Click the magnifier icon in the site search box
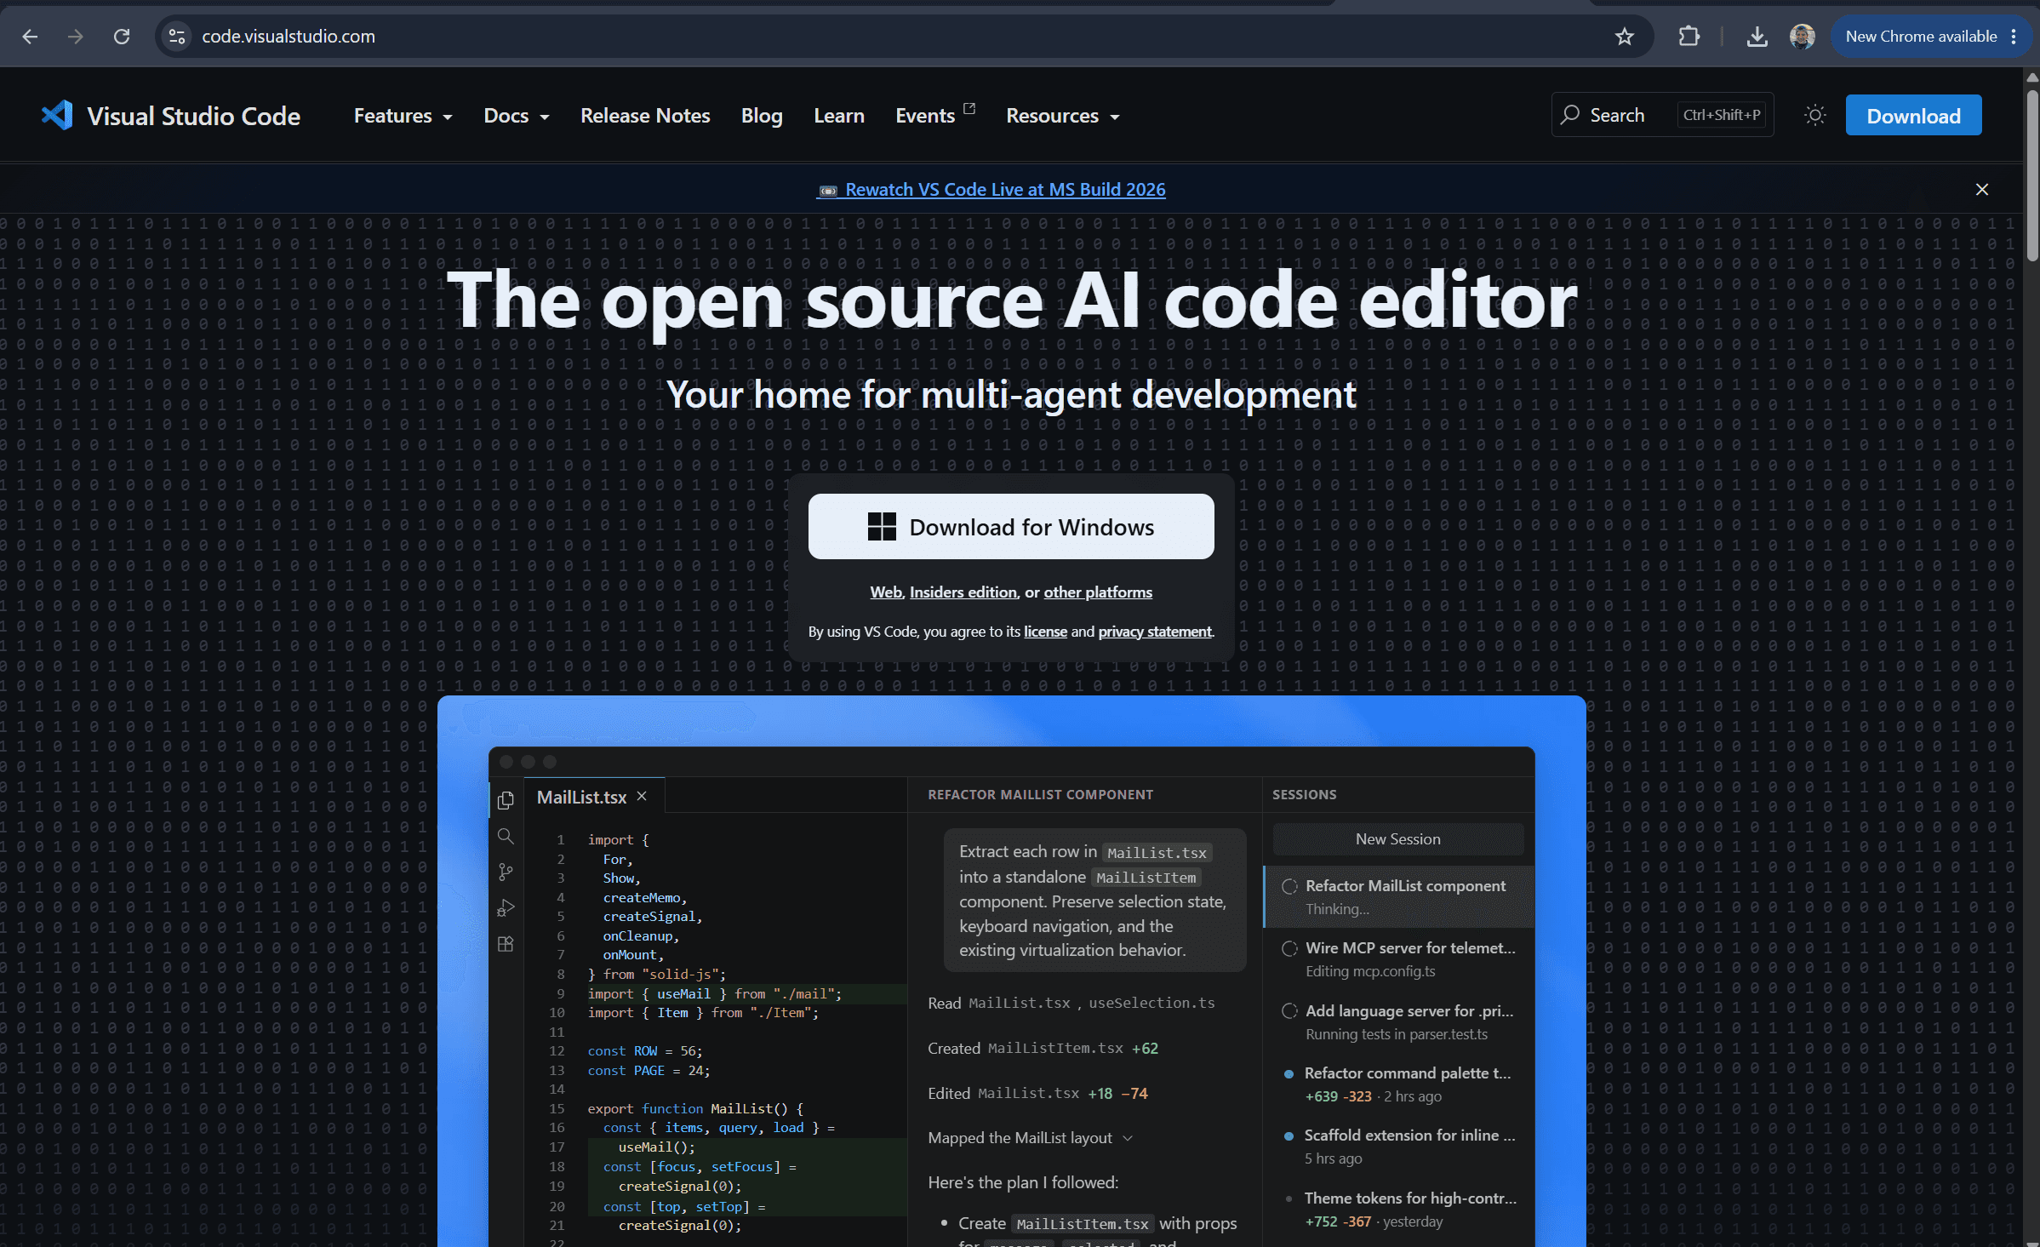The height and width of the screenshot is (1247, 2040). pos(1570,115)
